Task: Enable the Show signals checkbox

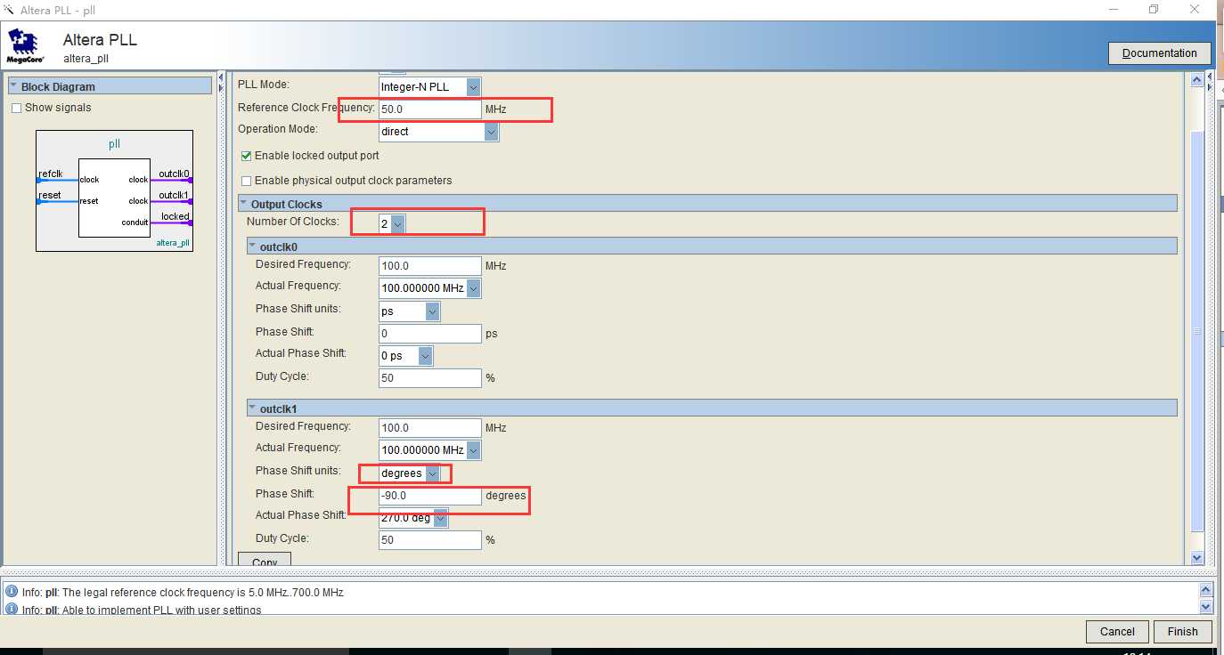Action: click(x=16, y=108)
